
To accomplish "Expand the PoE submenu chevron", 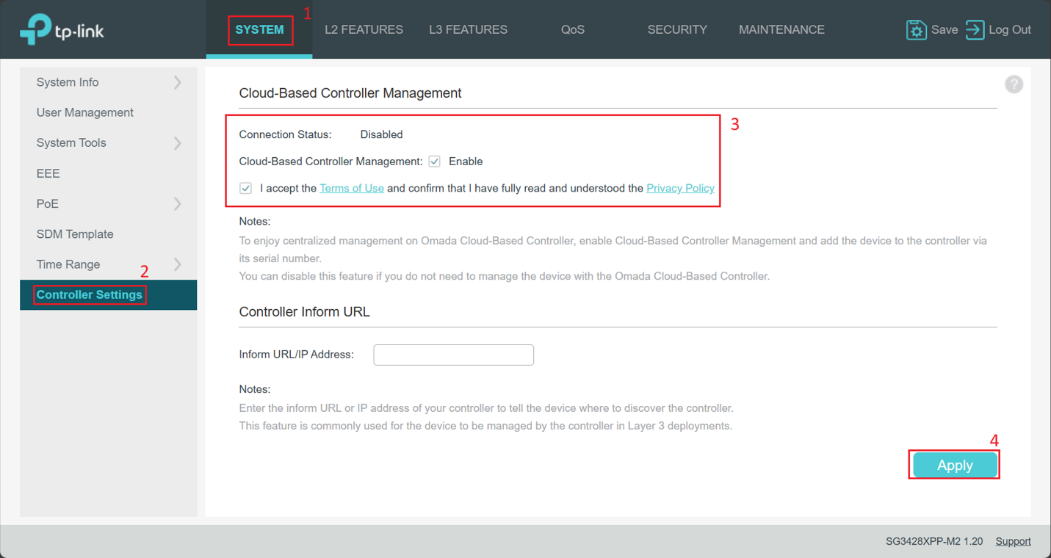I will (177, 204).
